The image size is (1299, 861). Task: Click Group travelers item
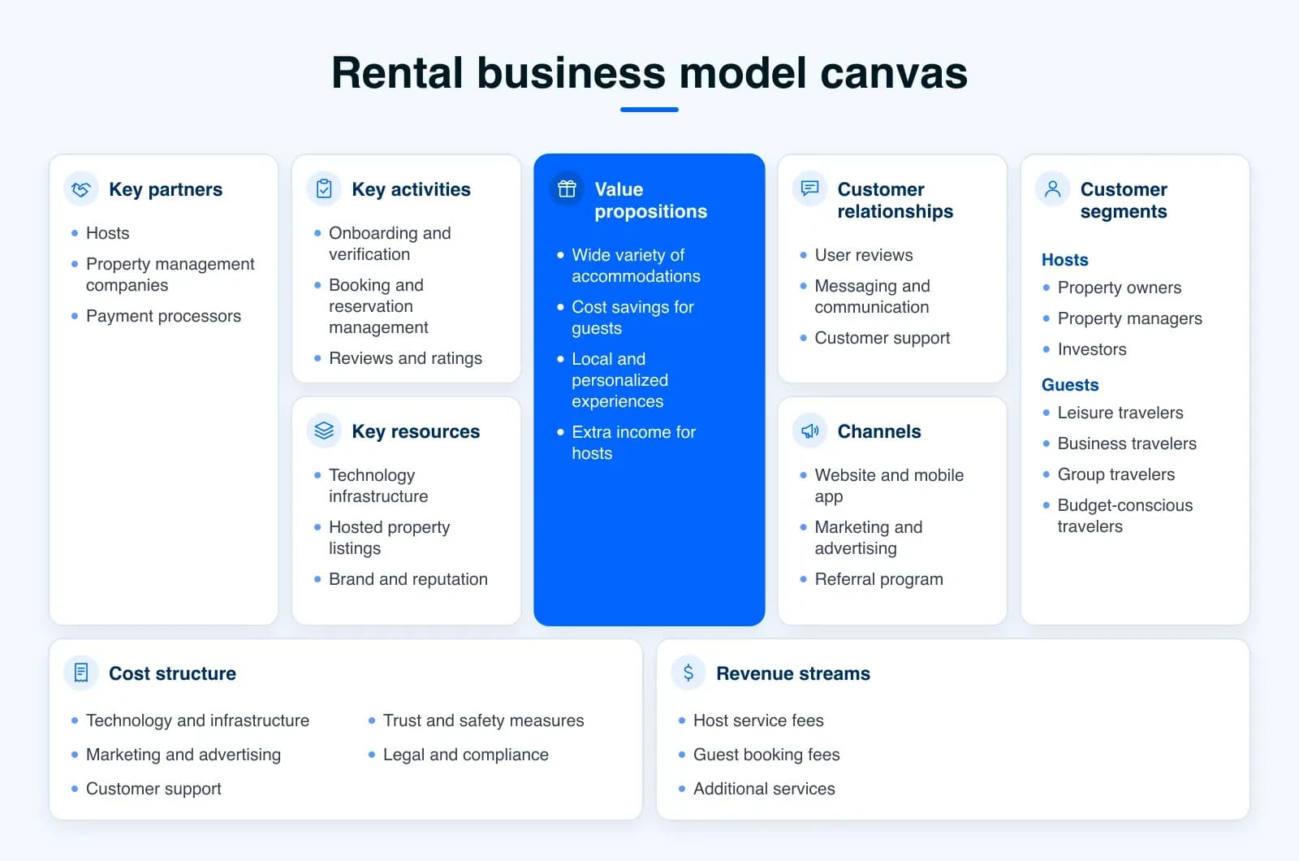point(1116,474)
